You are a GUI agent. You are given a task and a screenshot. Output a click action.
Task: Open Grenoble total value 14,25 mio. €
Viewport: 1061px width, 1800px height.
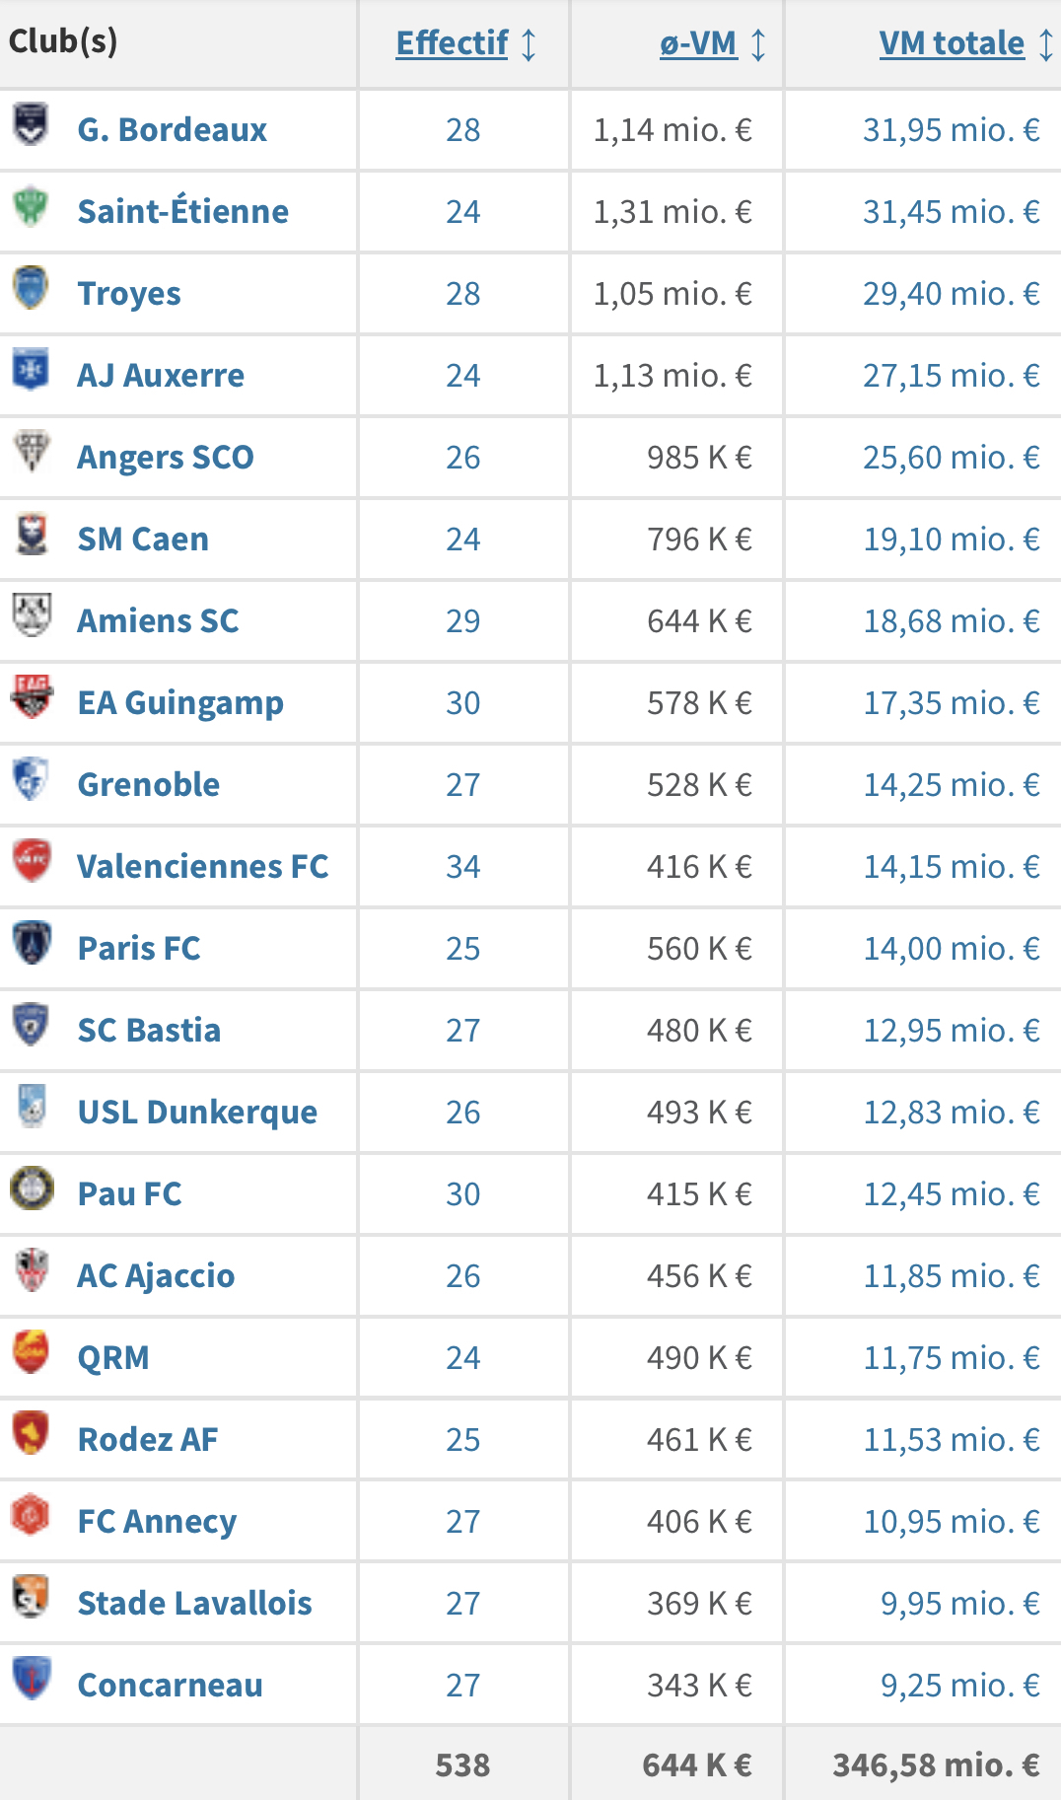952,785
